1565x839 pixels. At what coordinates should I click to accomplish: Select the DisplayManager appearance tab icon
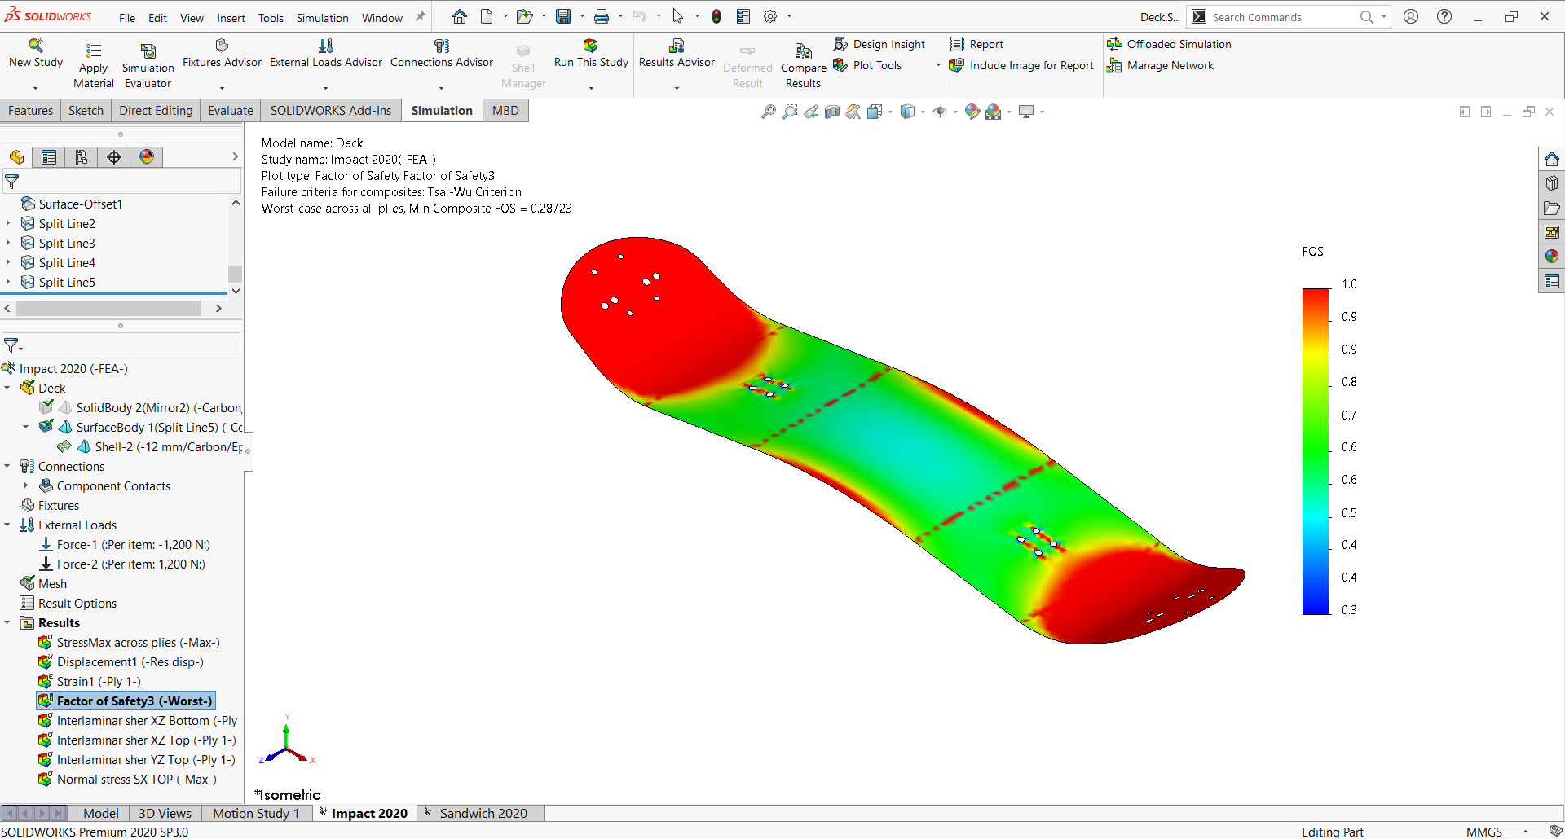pyautogui.click(x=147, y=157)
